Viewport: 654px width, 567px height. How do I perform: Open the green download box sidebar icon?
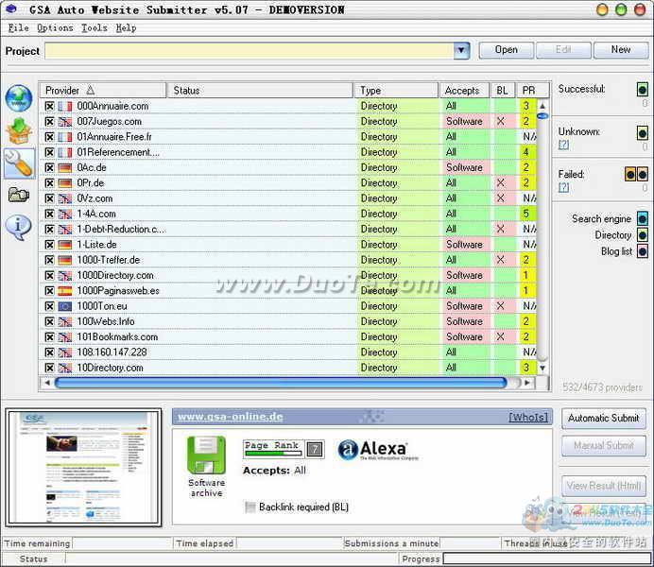(x=19, y=130)
